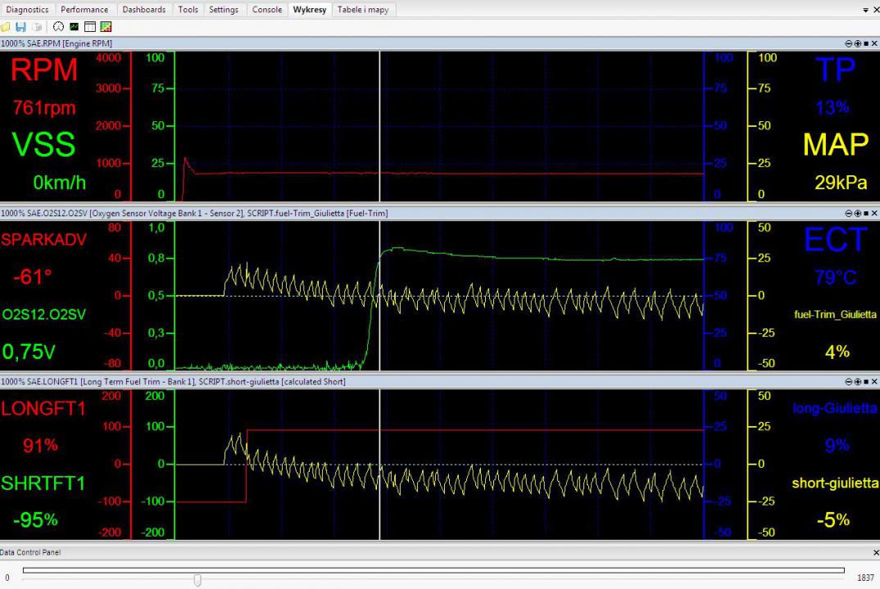Click the gauge dial toolbar icon
Screen dimensions: 880x589
point(58,27)
